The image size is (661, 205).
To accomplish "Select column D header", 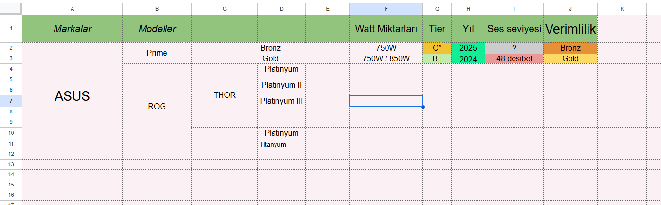I will [x=281, y=9].
